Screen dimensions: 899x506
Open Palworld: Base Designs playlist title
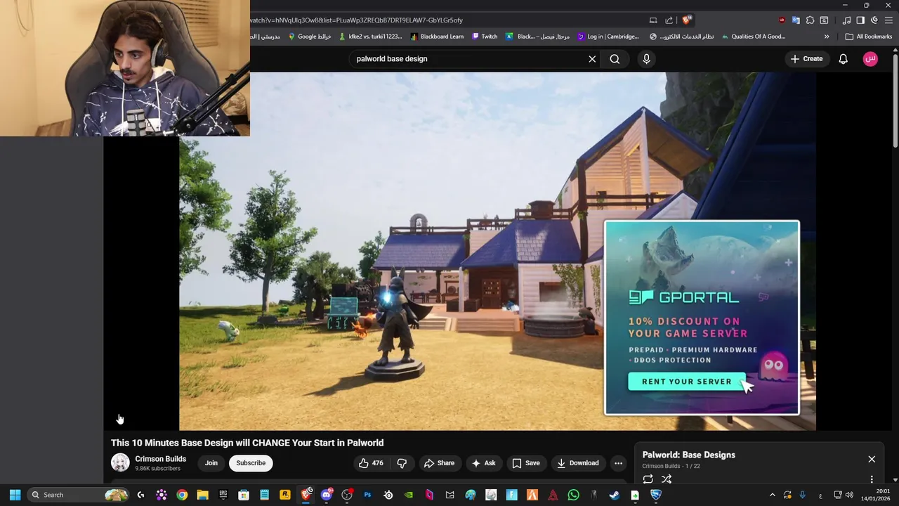688,455
